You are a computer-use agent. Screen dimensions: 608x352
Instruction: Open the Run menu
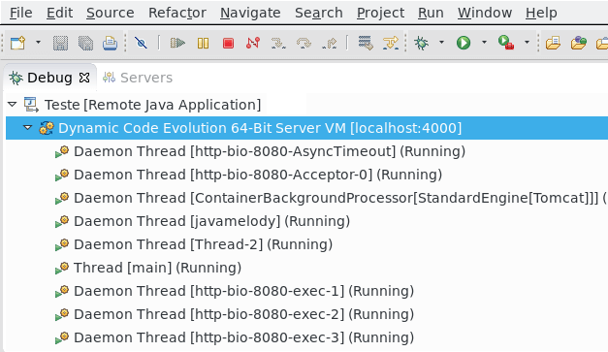pos(431,13)
